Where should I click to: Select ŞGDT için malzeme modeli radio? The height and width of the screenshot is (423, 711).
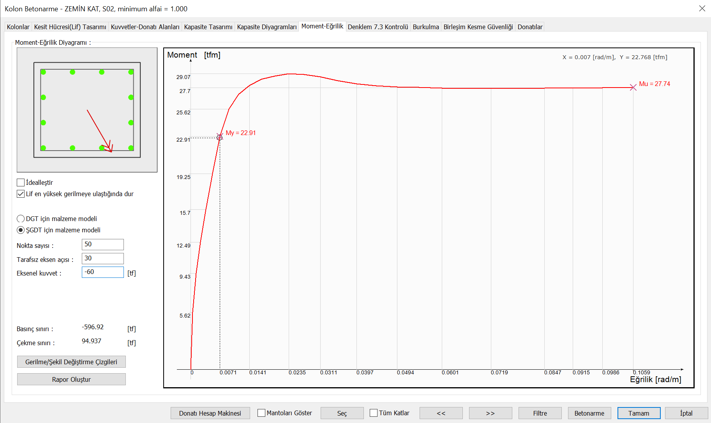[21, 230]
